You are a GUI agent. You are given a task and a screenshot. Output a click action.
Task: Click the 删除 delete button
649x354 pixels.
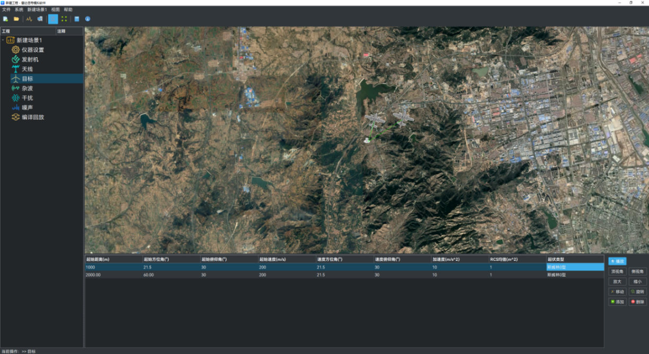(x=637, y=302)
